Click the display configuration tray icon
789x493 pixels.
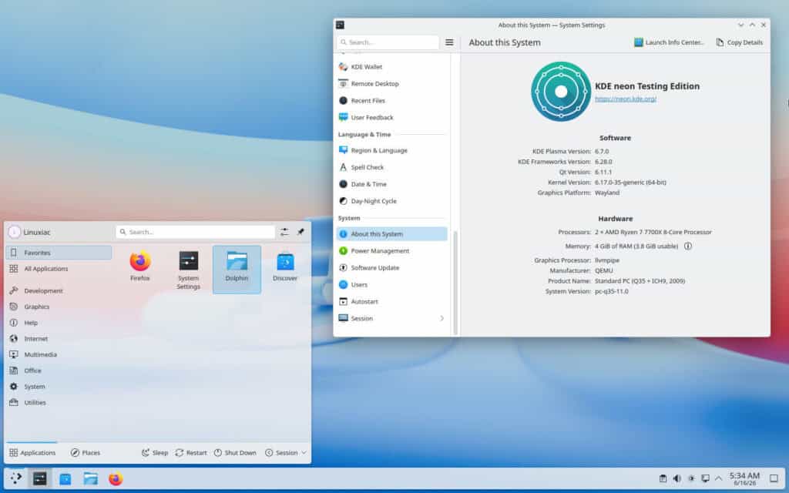pyautogui.click(x=706, y=478)
